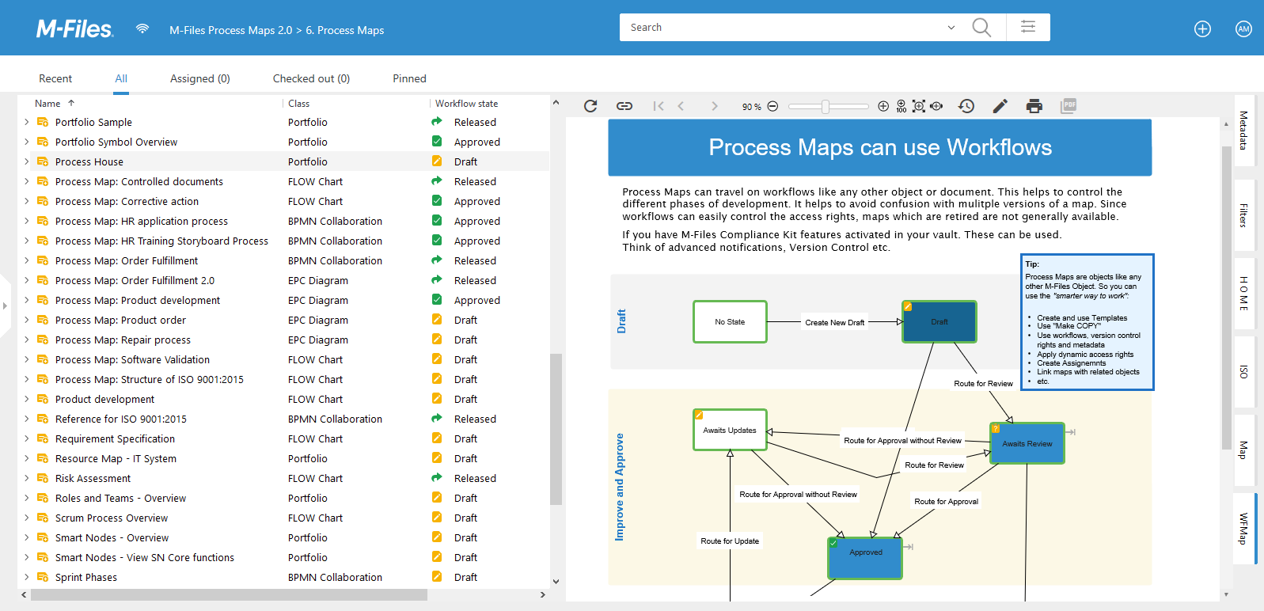Open advanced search filter options icon
This screenshot has width=1264, height=611.
pos(1028,28)
